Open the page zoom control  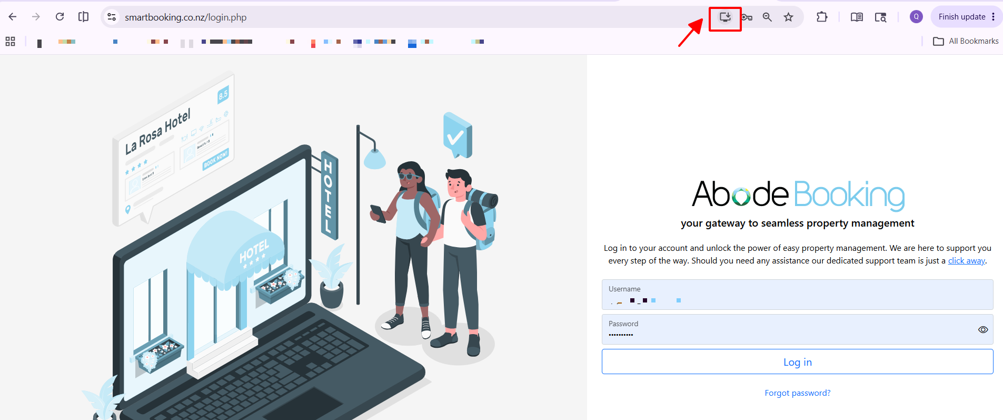(767, 17)
